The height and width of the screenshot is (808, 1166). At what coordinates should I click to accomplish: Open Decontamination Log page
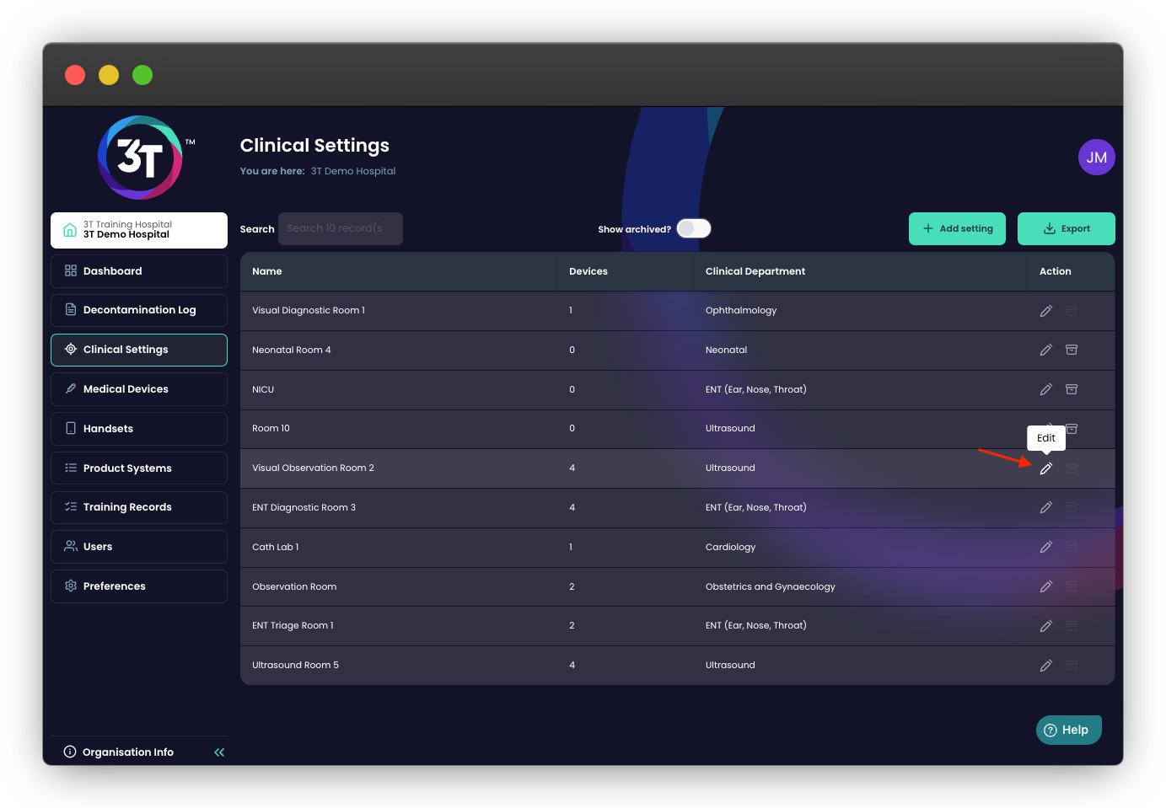pyautogui.click(x=139, y=310)
